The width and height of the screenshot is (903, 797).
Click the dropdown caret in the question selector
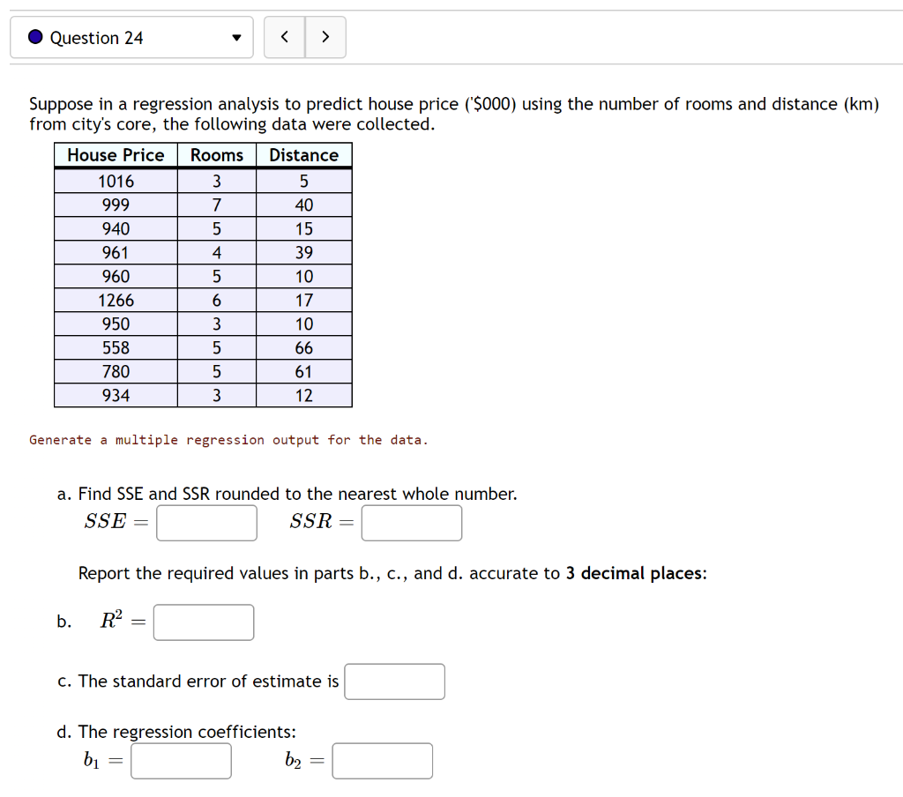point(236,37)
